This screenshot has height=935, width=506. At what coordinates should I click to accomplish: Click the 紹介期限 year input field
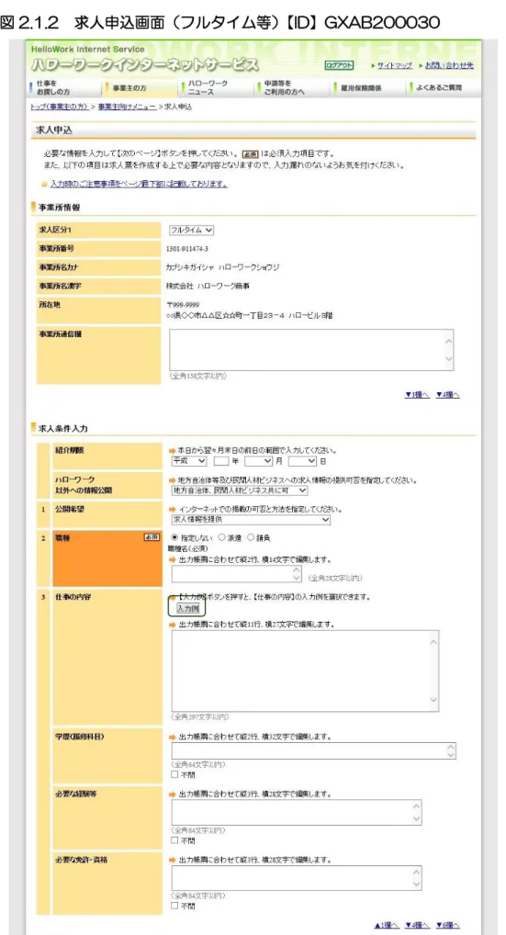(x=221, y=461)
